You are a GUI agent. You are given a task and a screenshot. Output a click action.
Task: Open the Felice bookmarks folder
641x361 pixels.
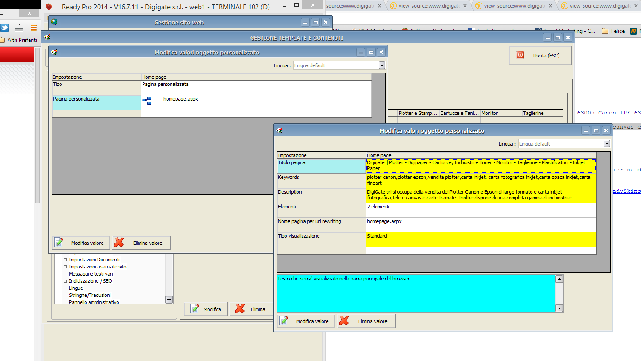[613, 31]
